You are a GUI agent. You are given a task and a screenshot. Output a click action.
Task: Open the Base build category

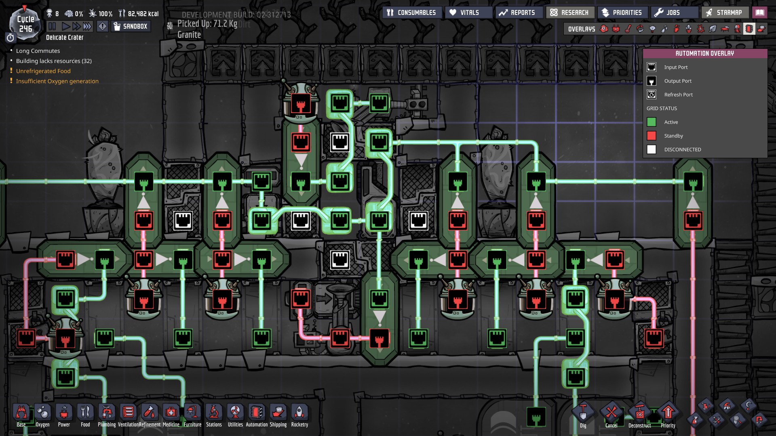click(21, 415)
